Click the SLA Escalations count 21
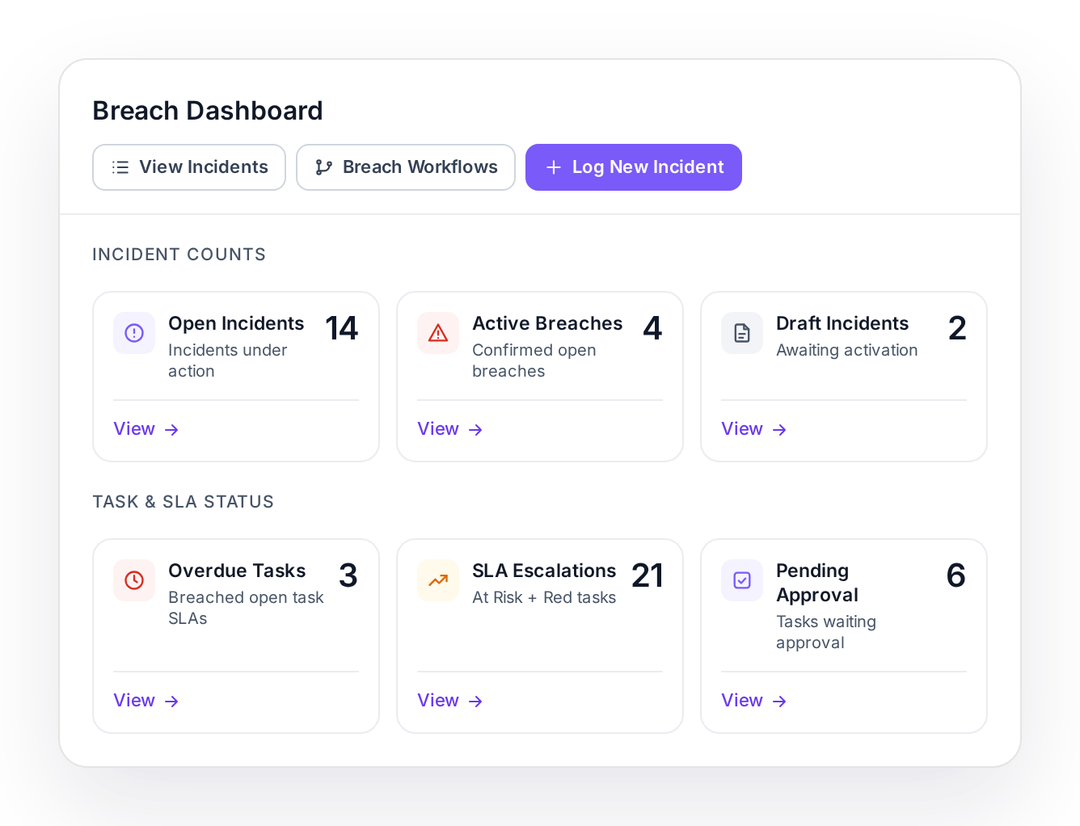Image resolution: width=1080 pixels, height=826 pixels. [648, 576]
